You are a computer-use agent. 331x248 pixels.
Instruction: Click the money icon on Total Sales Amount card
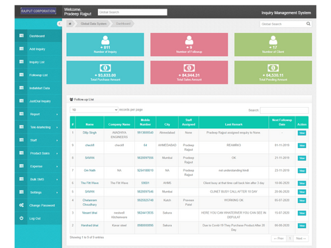pyautogui.click(x=189, y=68)
